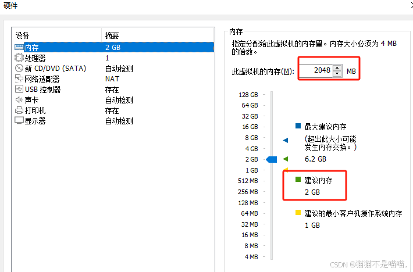Click the 256 MB slider scale label
The height and width of the screenshot is (272, 413).
point(248,192)
